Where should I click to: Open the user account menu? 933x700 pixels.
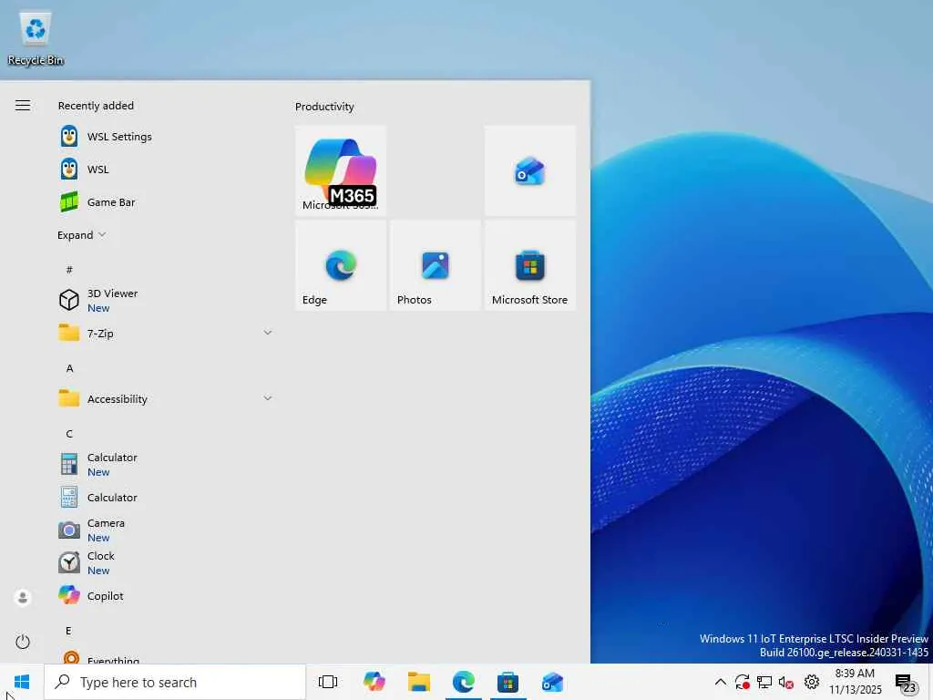(x=23, y=597)
